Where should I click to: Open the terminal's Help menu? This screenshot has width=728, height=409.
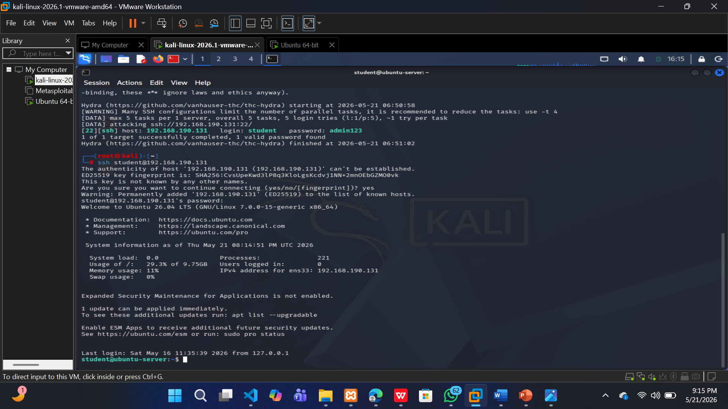tap(203, 83)
